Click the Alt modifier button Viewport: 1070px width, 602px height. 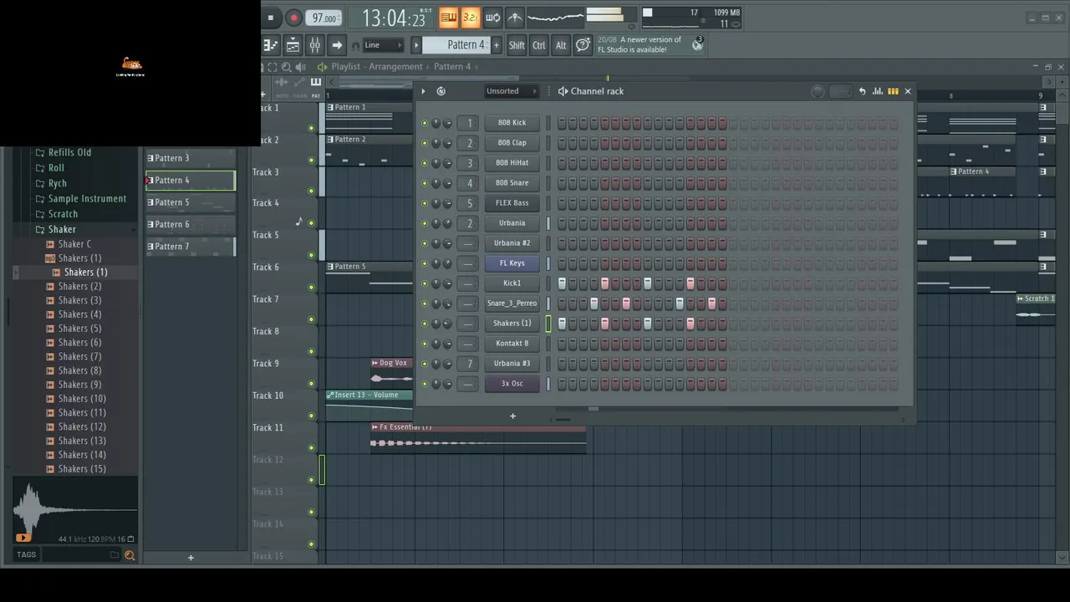click(x=561, y=45)
